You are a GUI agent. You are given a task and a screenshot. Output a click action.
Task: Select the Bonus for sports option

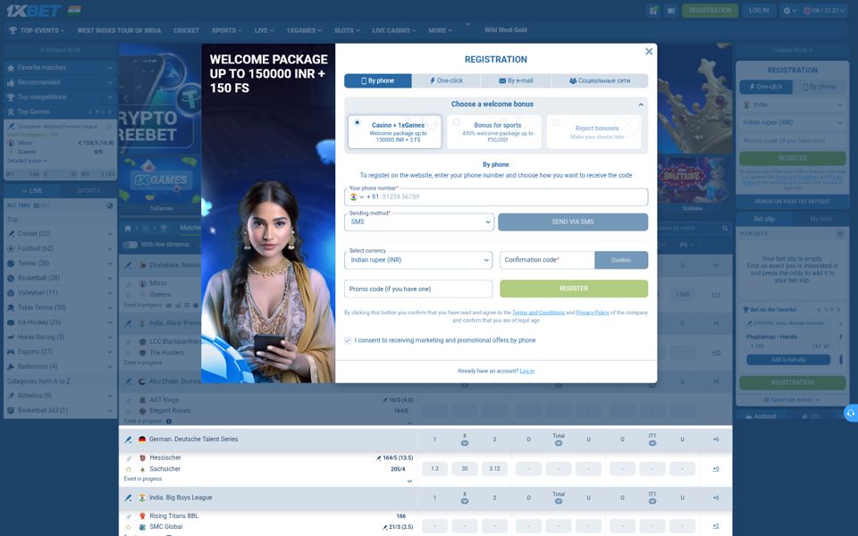click(494, 131)
